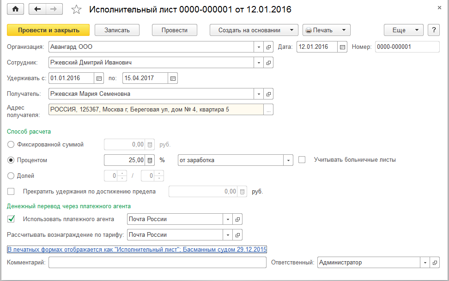This screenshot has height=281, width=449.
Task: Open Организация record Авангард ООО
Action: (268, 47)
